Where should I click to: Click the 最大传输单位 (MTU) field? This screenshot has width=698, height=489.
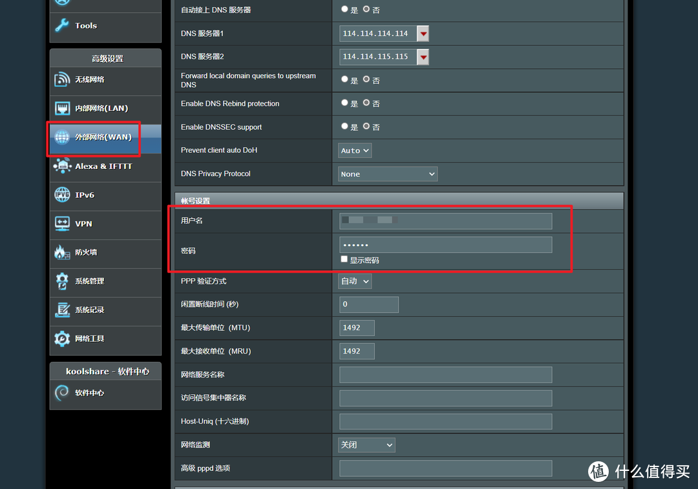tap(357, 328)
